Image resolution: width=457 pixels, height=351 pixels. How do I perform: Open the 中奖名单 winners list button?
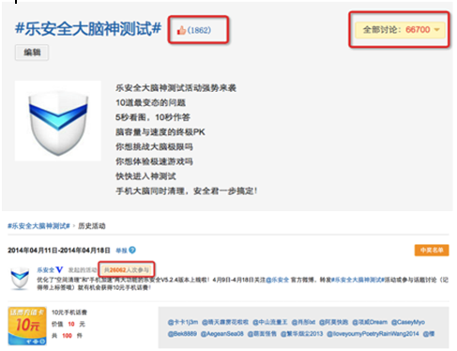click(x=432, y=251)
